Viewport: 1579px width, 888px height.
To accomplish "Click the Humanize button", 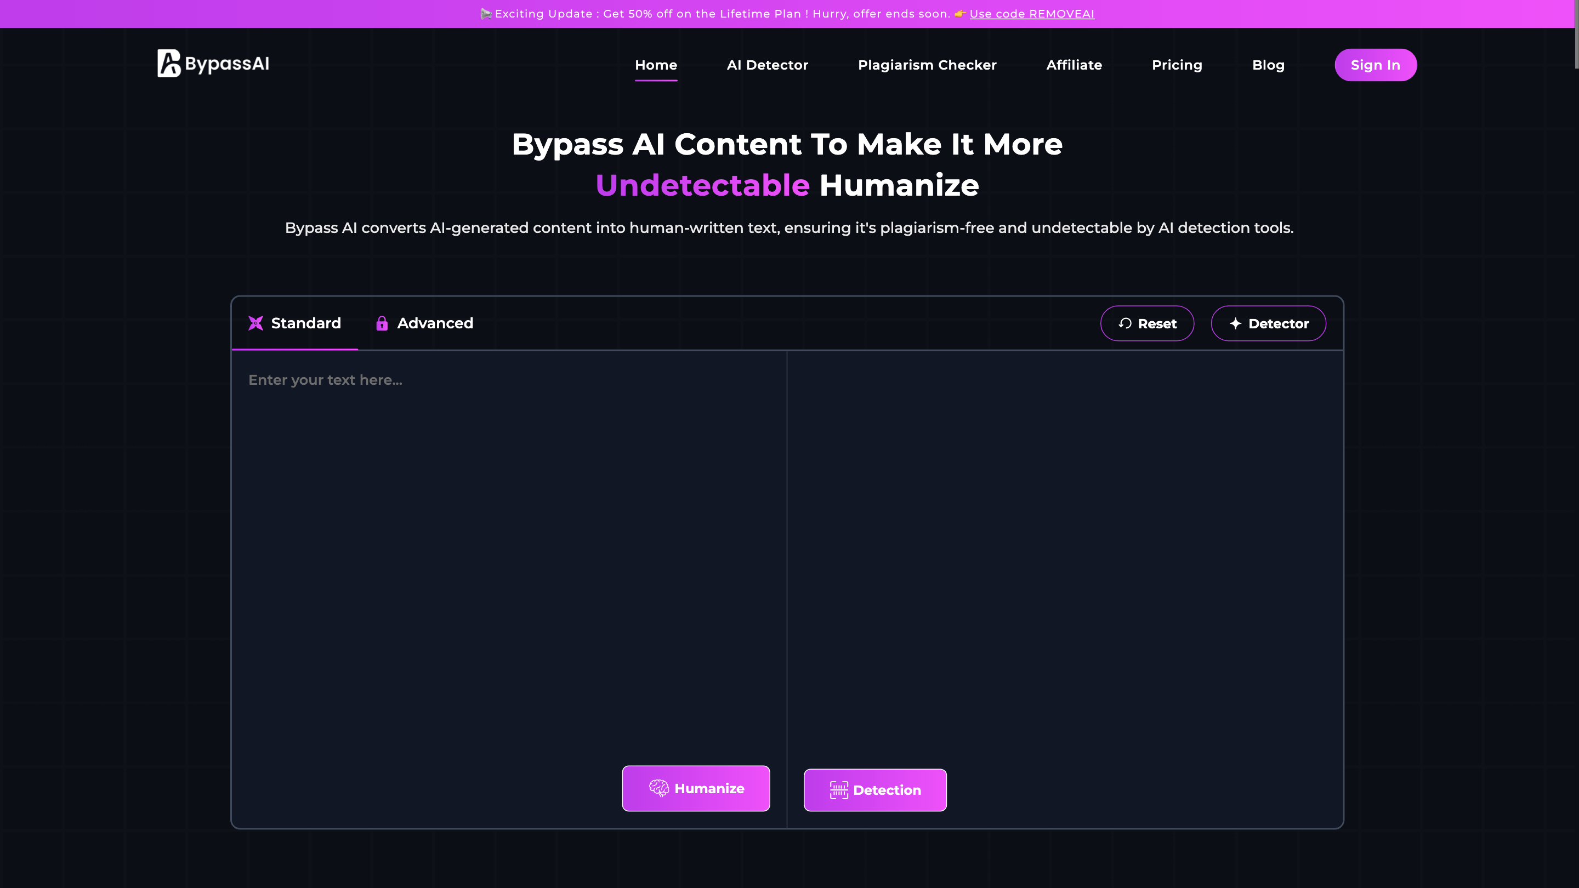I will 696,788.
